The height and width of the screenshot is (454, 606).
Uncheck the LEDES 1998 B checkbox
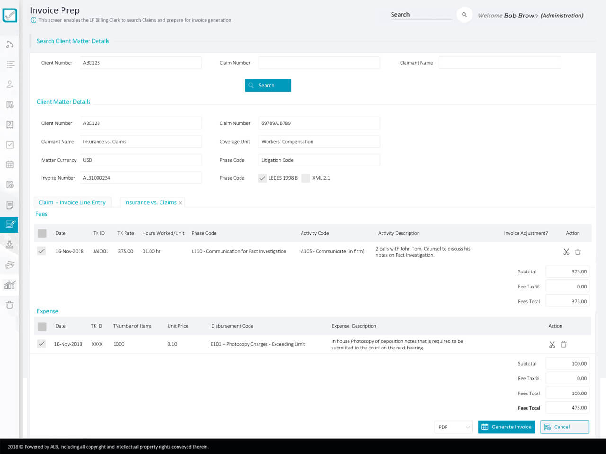[263, 178]
